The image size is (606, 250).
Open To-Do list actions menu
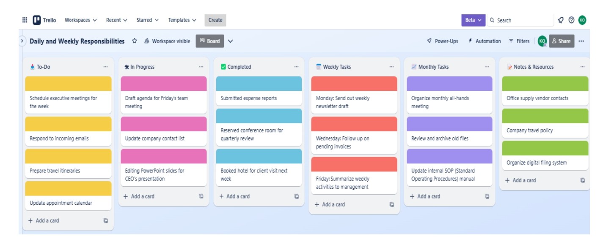[105, 67]
